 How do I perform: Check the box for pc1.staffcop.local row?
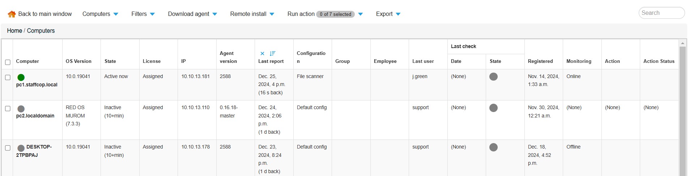pyautogui.click(x=8, y=77)
